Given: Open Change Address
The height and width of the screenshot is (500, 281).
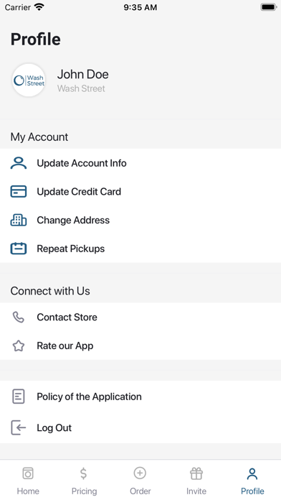Looking at the screenshot, I should (140, 220).
